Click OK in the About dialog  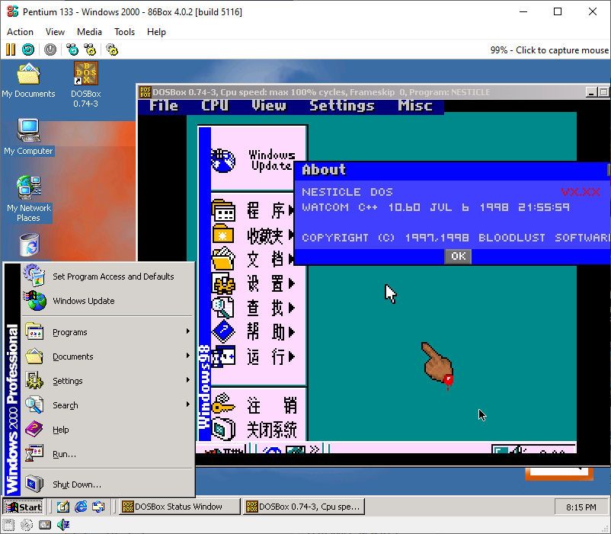point(458,256)
